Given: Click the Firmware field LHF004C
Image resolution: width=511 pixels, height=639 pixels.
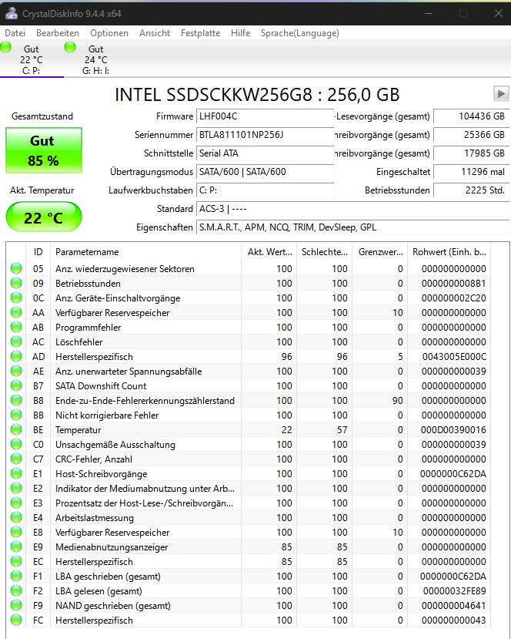Looking at the screenshot, I should tap(265, 116).
